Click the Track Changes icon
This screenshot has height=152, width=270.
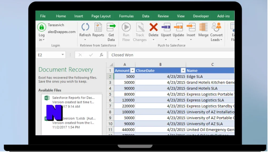[140, 27]
